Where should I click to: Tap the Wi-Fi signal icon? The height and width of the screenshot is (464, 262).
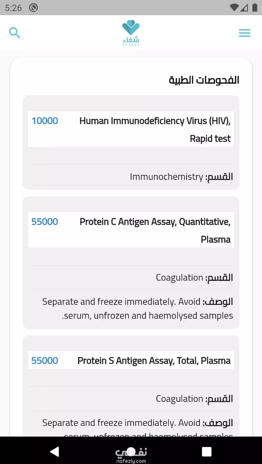pos(234,8)
